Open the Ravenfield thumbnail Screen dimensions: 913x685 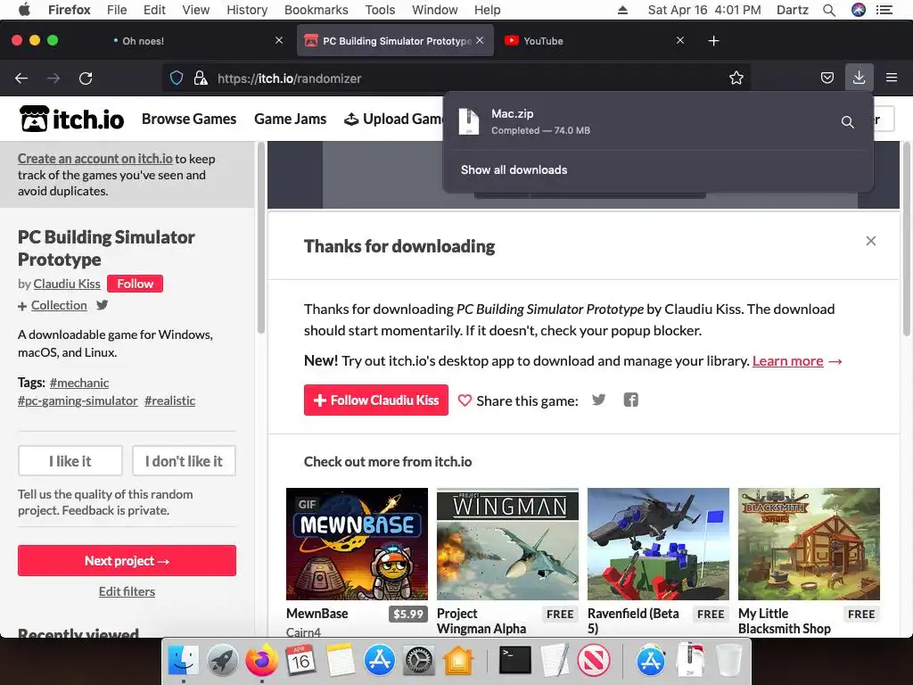click(658, 544)
